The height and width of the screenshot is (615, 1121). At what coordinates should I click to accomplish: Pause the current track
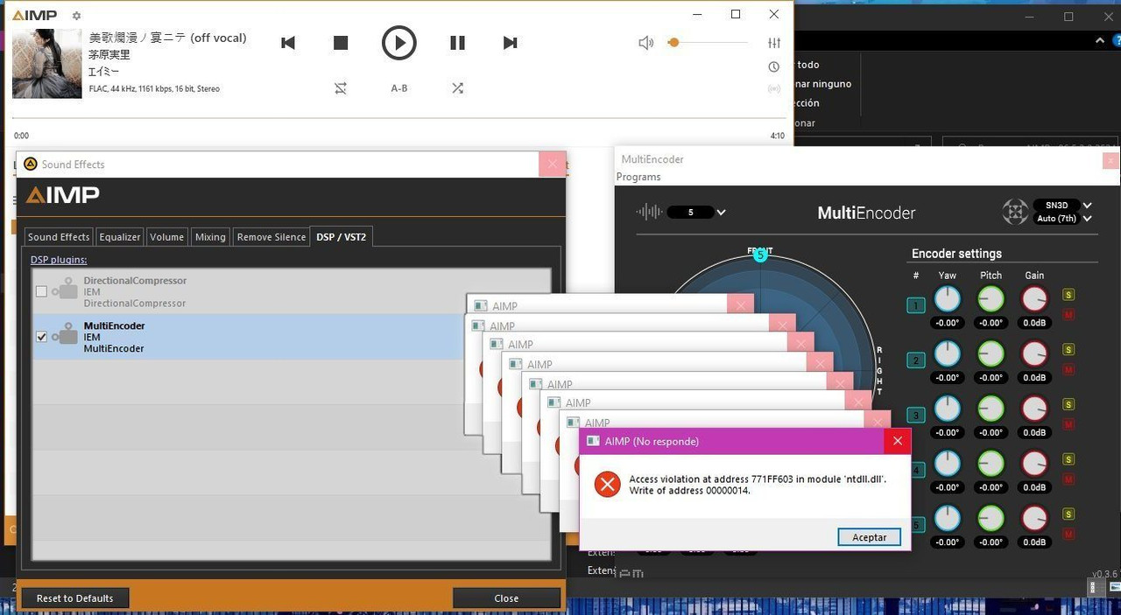pyautogui.click(x=457, y=43)
